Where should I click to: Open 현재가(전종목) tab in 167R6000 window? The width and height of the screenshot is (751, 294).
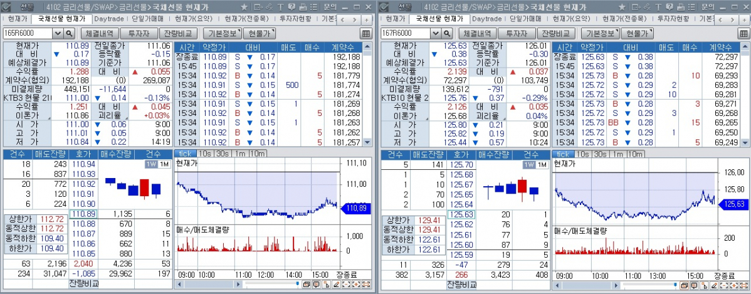624,19
